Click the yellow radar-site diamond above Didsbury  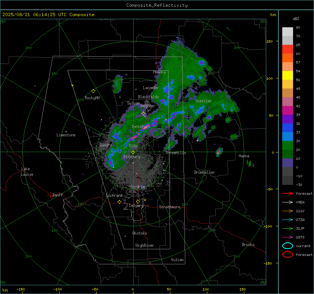click(133, 152)
